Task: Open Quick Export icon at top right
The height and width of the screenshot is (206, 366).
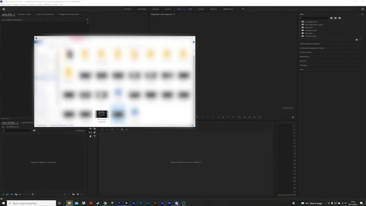Action: click(363, 9)
